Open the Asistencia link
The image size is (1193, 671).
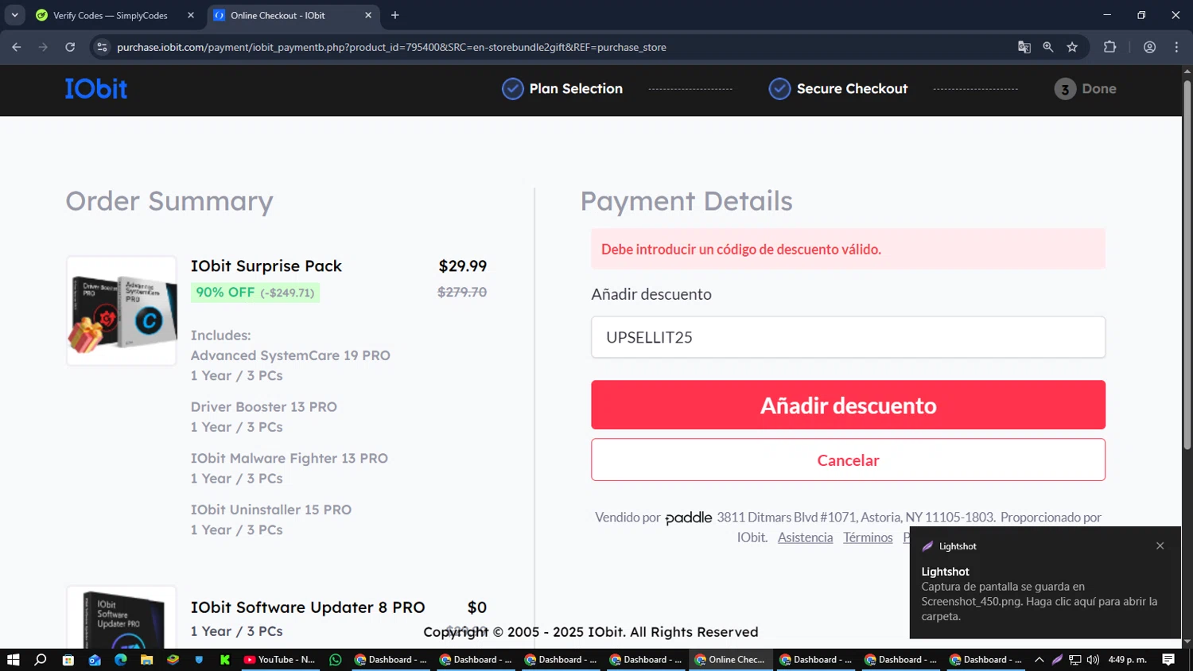point(805,537)
